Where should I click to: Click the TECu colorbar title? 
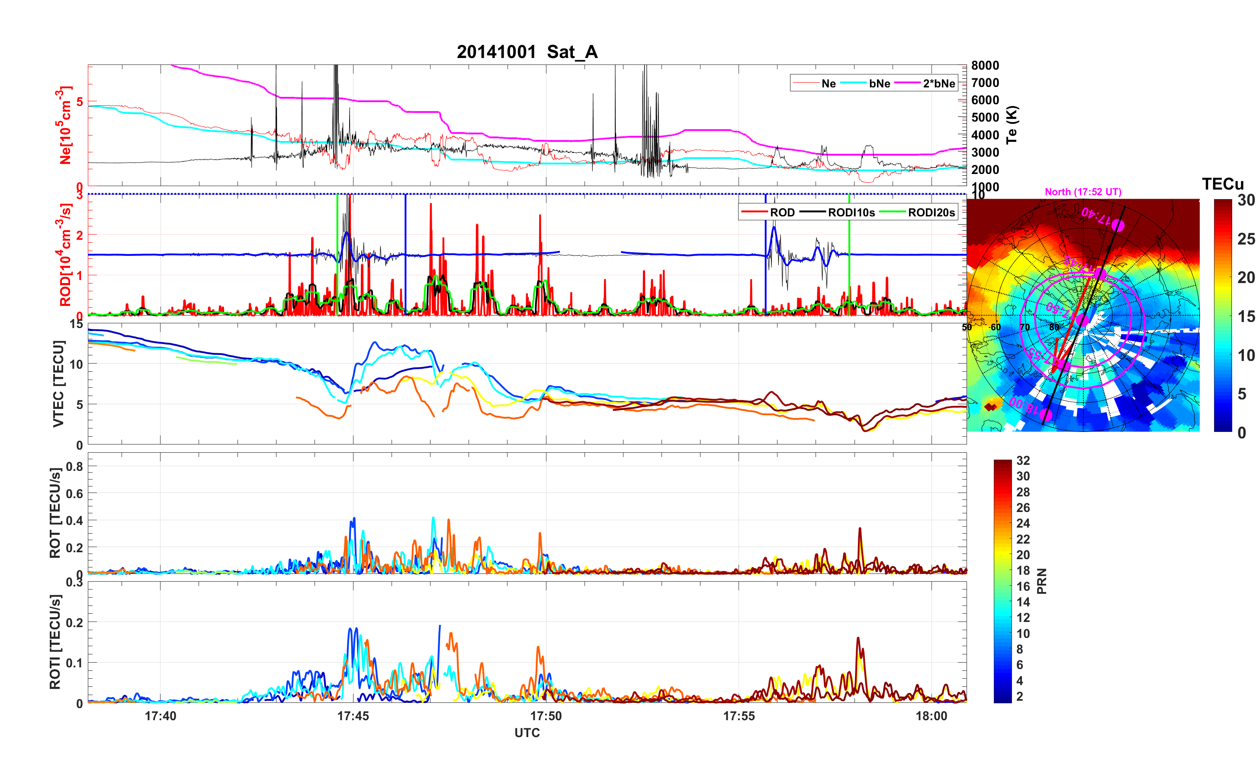coord(1222,184)
